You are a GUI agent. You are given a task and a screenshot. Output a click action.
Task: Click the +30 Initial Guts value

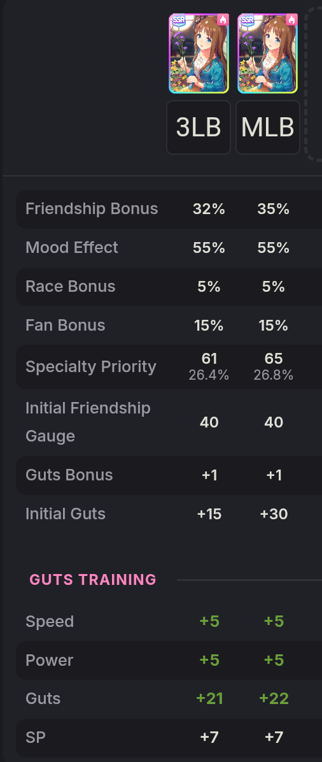[274, 514]
